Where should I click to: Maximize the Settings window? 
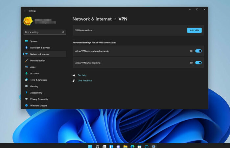(x=197, y=10)
